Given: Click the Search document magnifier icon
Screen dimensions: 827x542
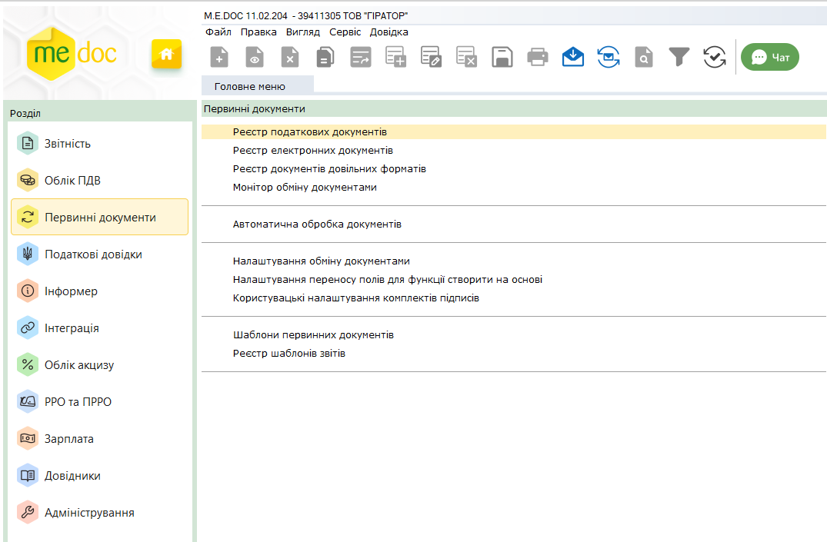Looking at the screenshot, I should point(644,57).
